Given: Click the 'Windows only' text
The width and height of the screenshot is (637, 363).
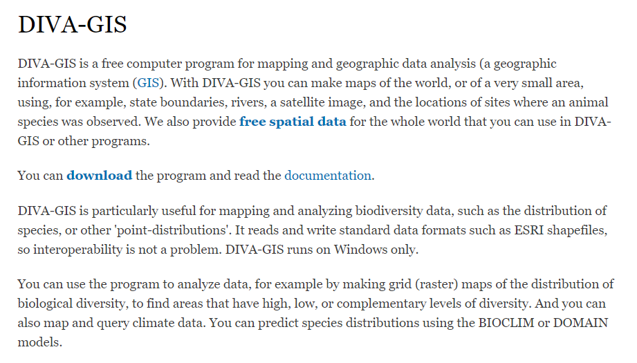Looking at the screenshot, I should pyautogui.click(x=376, y=250).
